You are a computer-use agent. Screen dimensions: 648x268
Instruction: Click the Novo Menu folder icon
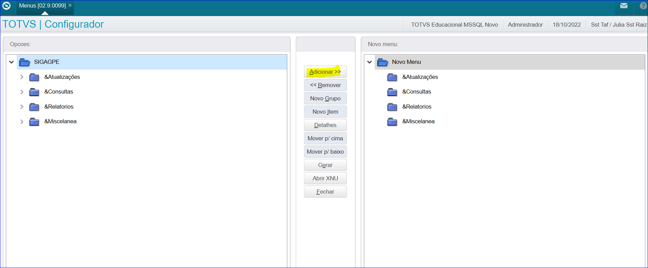(x=382, y=62)
